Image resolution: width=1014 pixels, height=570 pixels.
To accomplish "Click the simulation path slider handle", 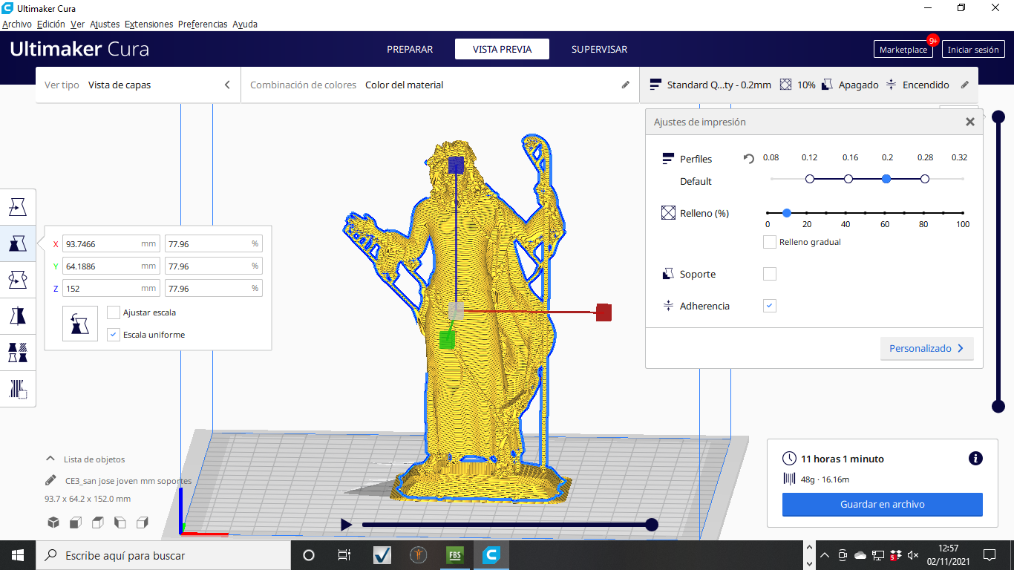I will click(x=652, y=525).
